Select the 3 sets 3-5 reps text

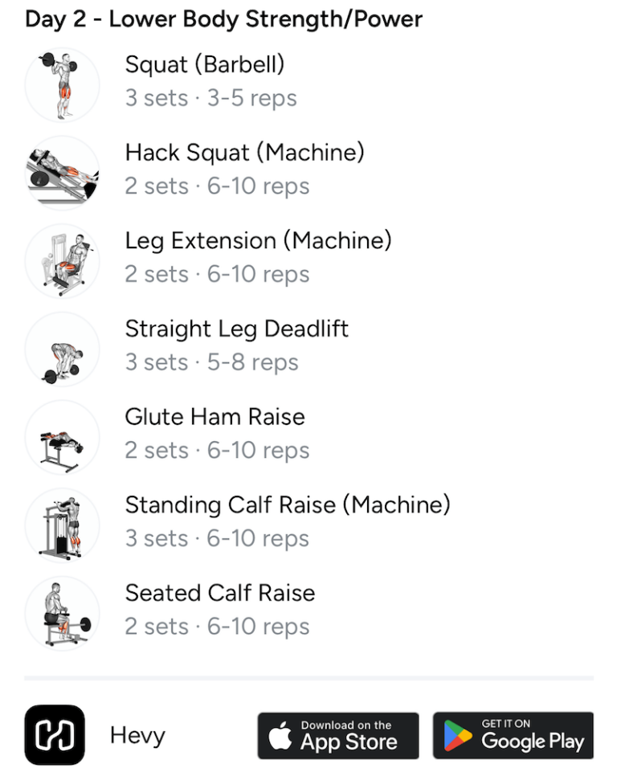(210, 98)
